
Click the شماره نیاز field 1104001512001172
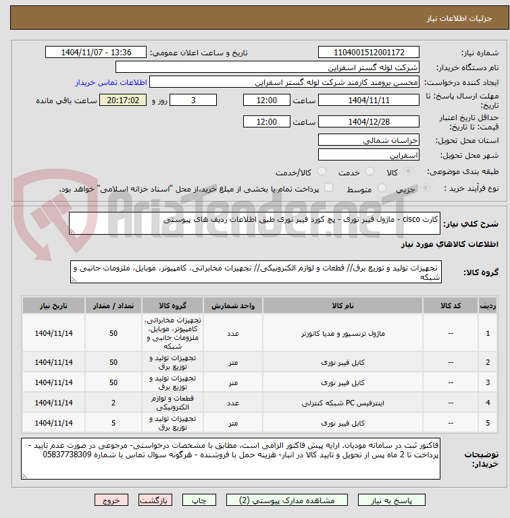click(x=369, y=52)
